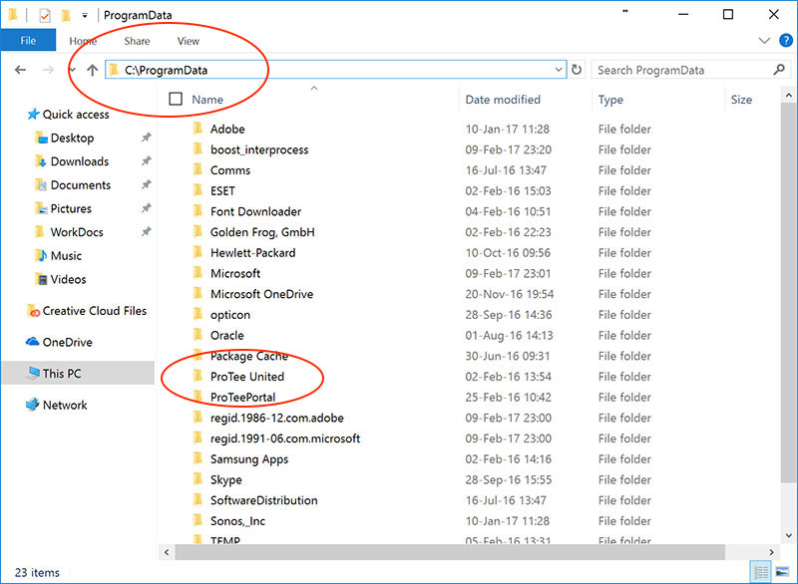The width and height of the screenshot is (798, 584).
Task: Open the Help question mark icon
Action: coord(786,41)
